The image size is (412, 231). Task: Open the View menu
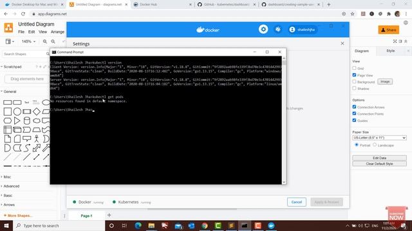coord(43,31)
